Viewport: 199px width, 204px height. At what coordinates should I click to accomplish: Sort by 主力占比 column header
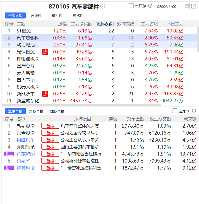pyautogui.click(x=150, y=24)
